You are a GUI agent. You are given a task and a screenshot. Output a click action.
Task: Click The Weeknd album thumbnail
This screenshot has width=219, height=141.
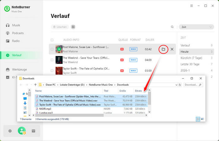59,60
